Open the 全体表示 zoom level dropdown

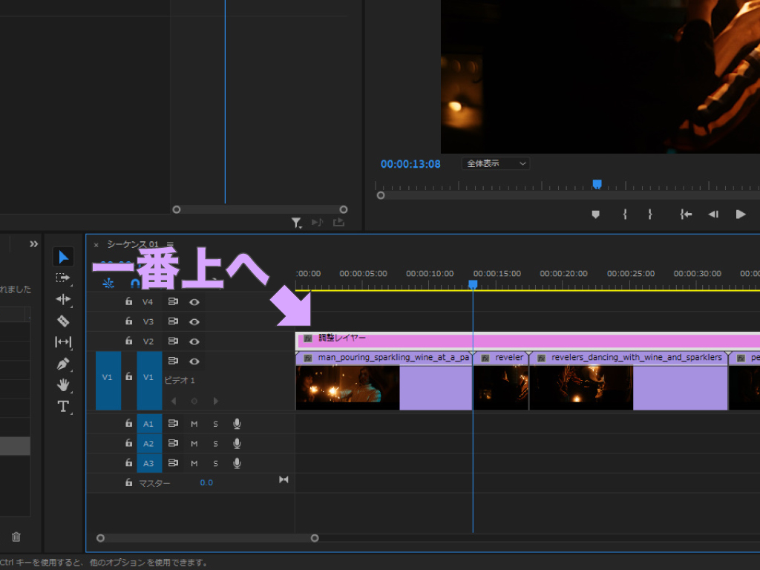coord(496,163)
